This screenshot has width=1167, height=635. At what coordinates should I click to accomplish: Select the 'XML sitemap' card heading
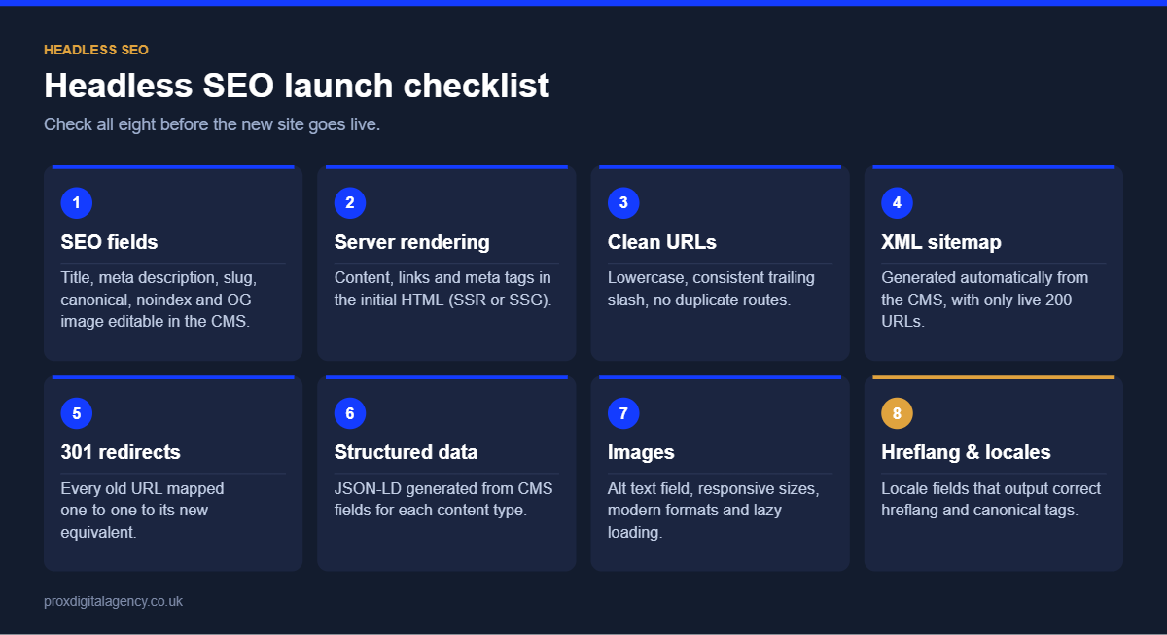point(941,242)
